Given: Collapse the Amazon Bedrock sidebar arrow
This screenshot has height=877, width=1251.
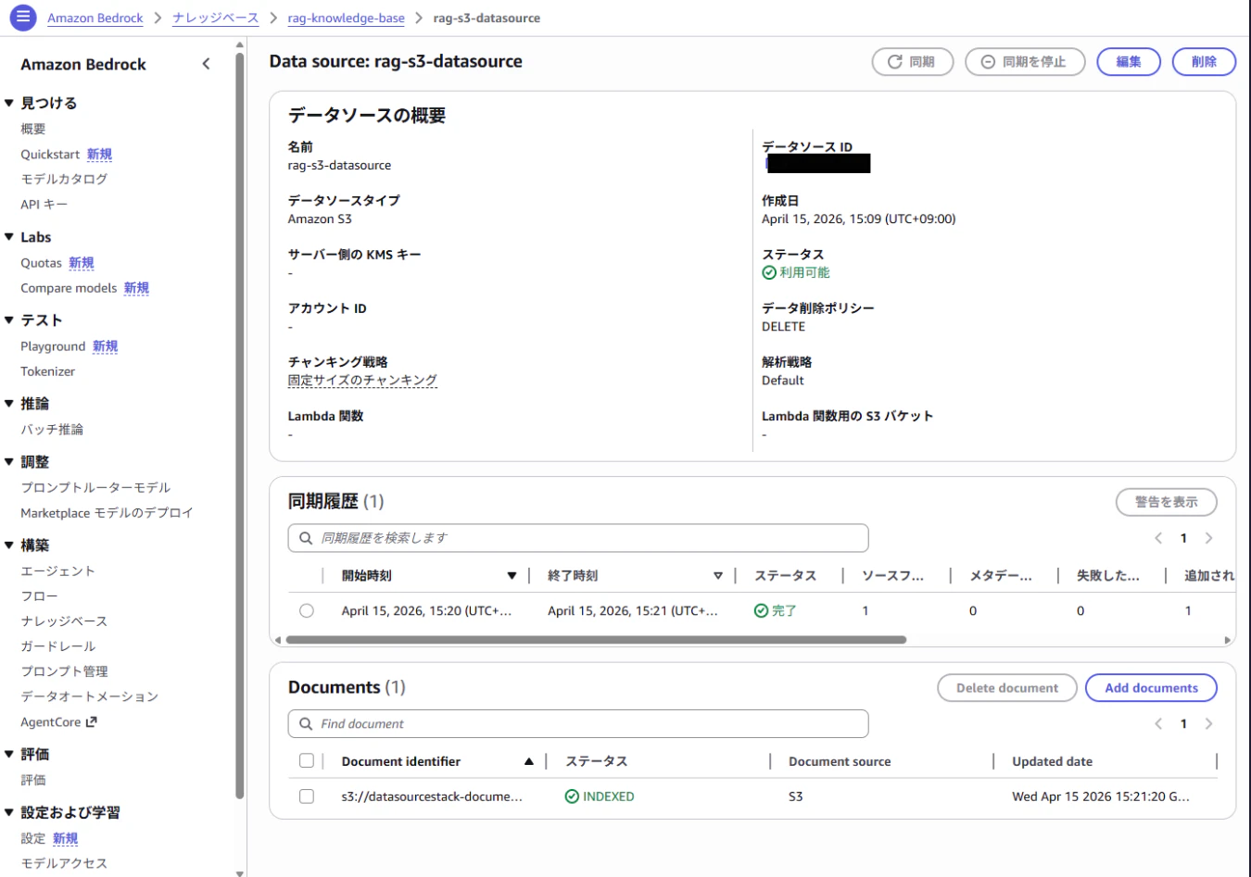Looking at the screenshot, I should click(x=206, y=64).
